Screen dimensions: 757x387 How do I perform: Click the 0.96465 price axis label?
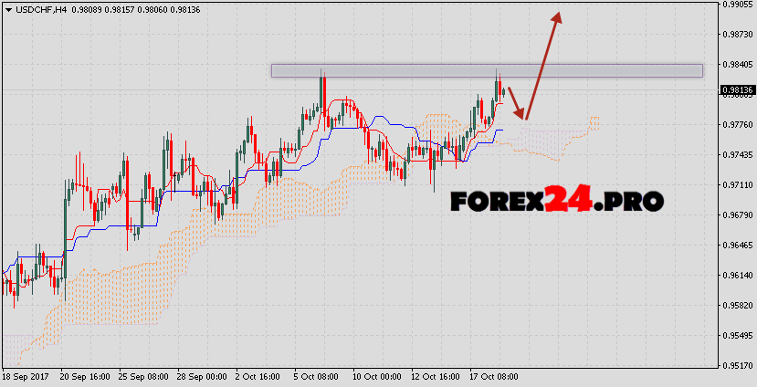coord(737,246)
